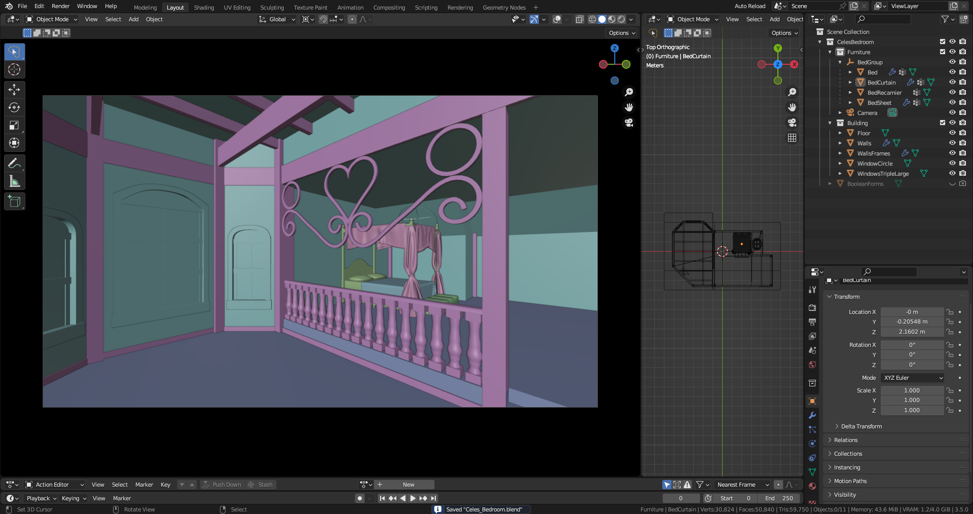Open the World properties tab
This screenshot has width=973, height=514.
pos(812,365)
